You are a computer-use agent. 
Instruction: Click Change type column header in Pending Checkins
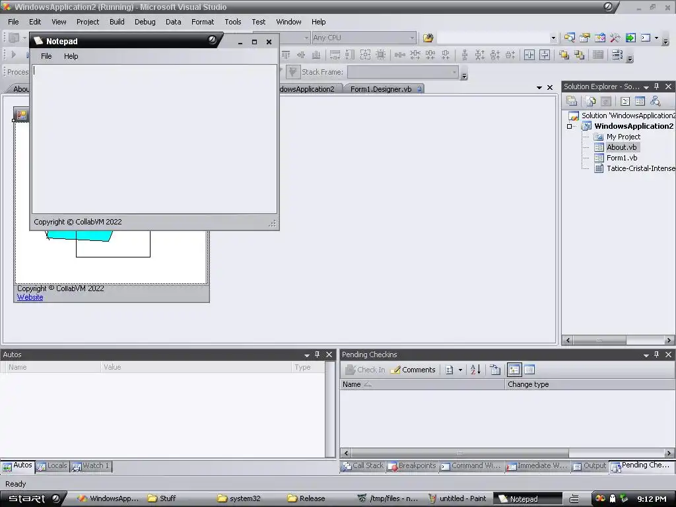(x=590, y=384)
